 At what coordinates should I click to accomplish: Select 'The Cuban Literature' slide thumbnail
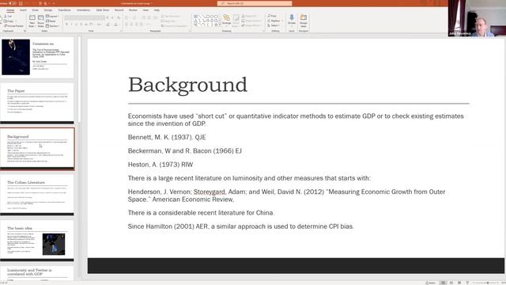[x=37, y=195]
